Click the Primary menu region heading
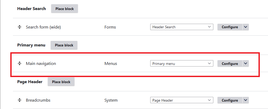 pos(31,45)
